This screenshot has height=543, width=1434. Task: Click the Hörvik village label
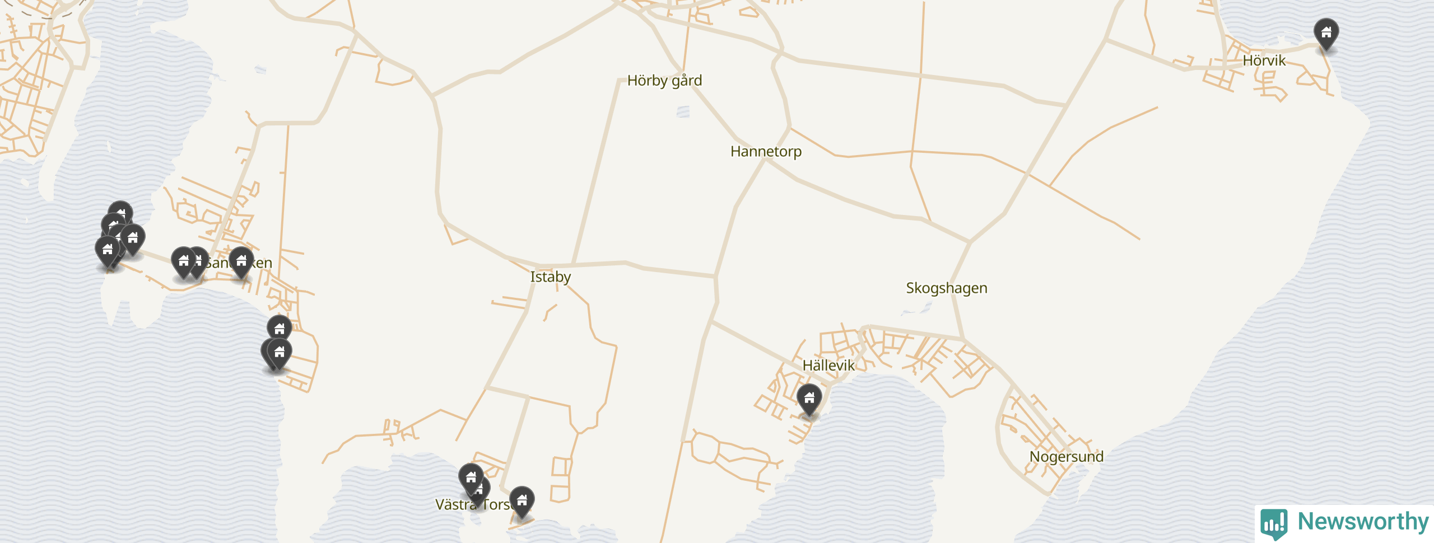coord(1264,60)
